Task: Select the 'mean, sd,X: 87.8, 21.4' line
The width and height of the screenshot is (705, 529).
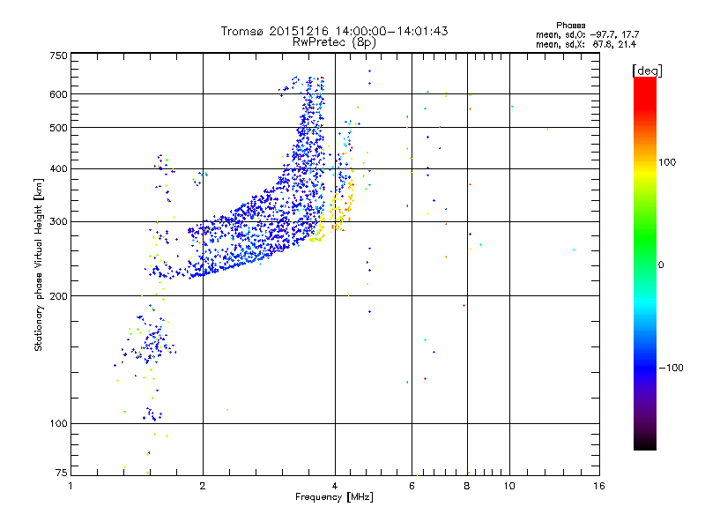Action: point(586,44)
